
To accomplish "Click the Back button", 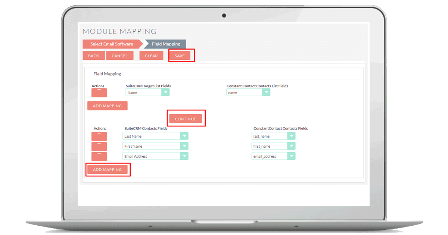I will pyautogui.click(x=94, y=56).
